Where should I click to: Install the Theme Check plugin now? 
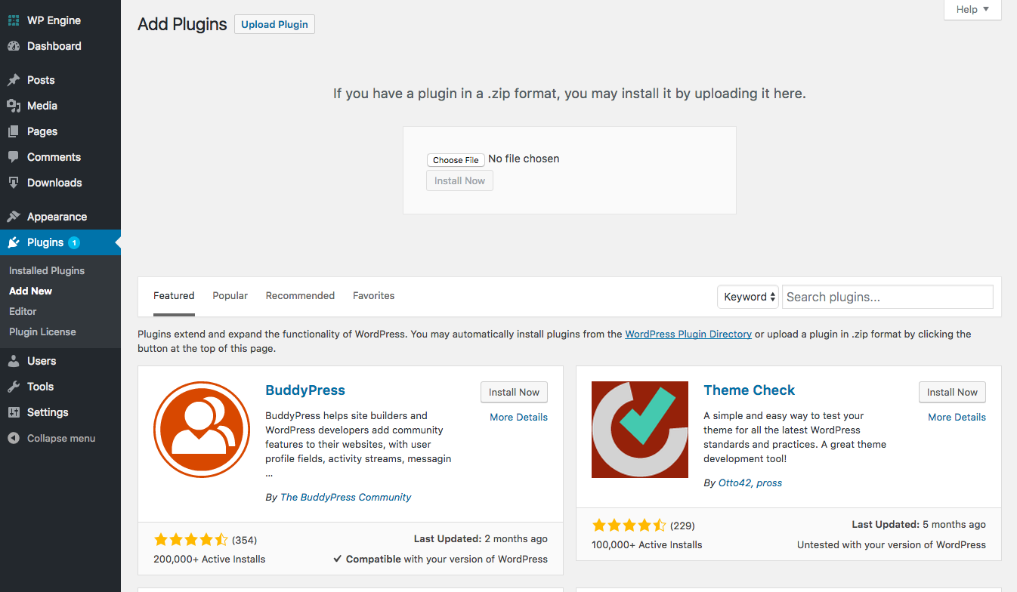pos(952,392)
